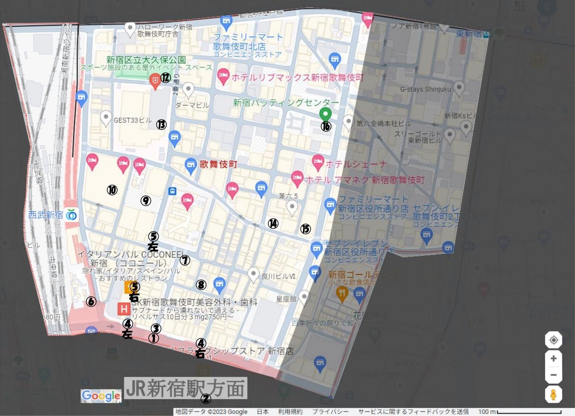Open Street View with the pegman icon
Image resolution: width=575 pixels, height=416 pixels.
point(553,395)
